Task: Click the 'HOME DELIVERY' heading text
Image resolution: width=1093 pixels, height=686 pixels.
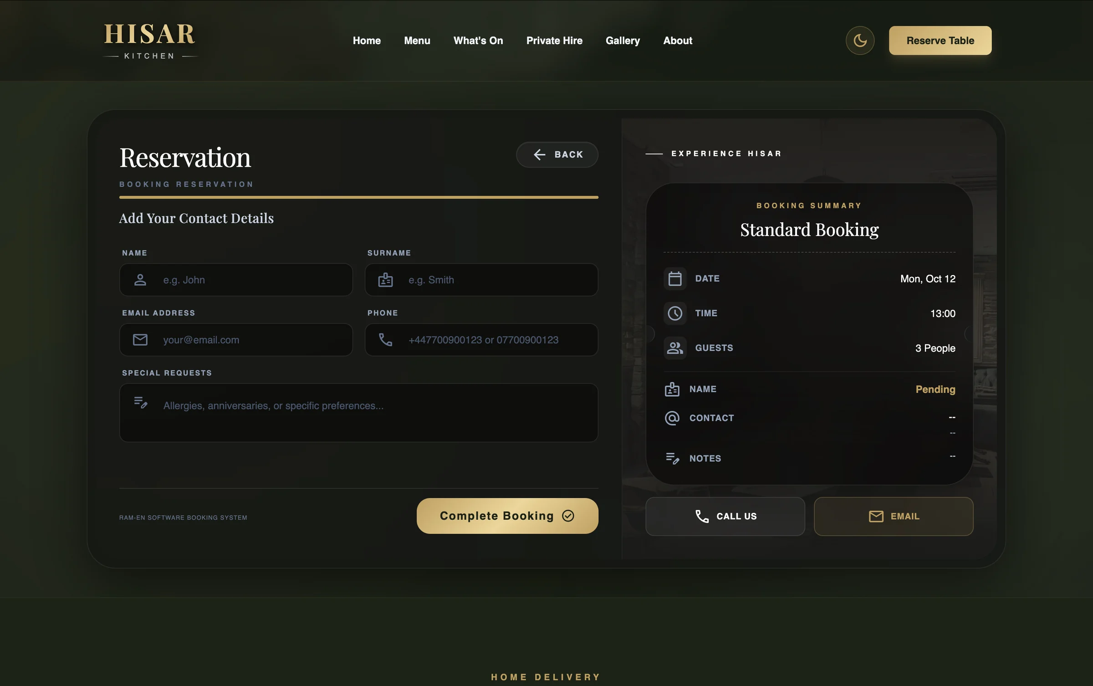Action: pos(546,677)
